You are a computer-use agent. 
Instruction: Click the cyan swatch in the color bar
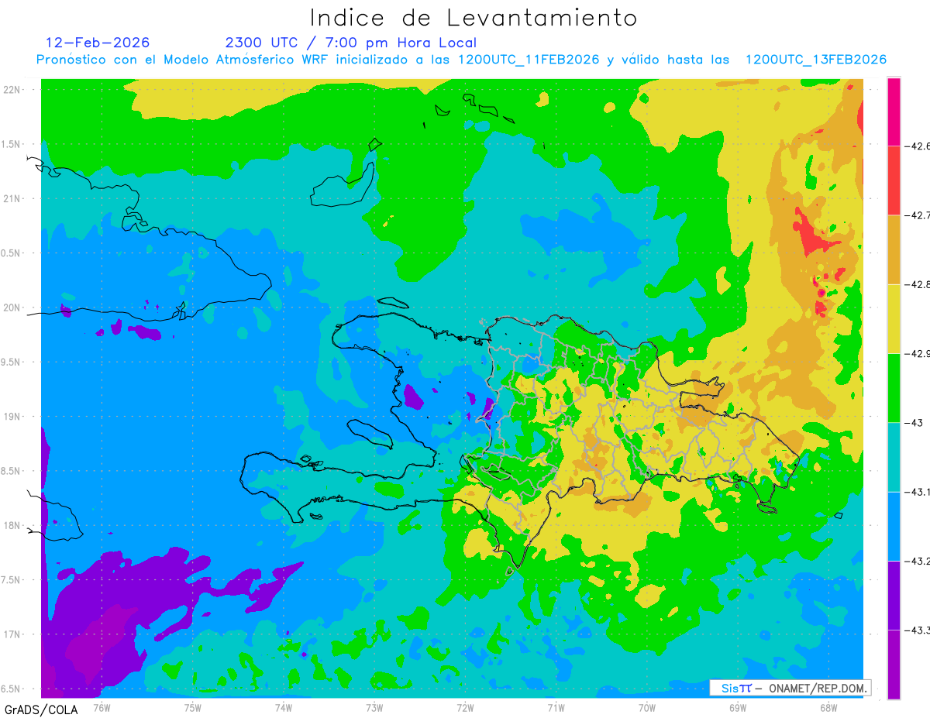pos(894,457)
